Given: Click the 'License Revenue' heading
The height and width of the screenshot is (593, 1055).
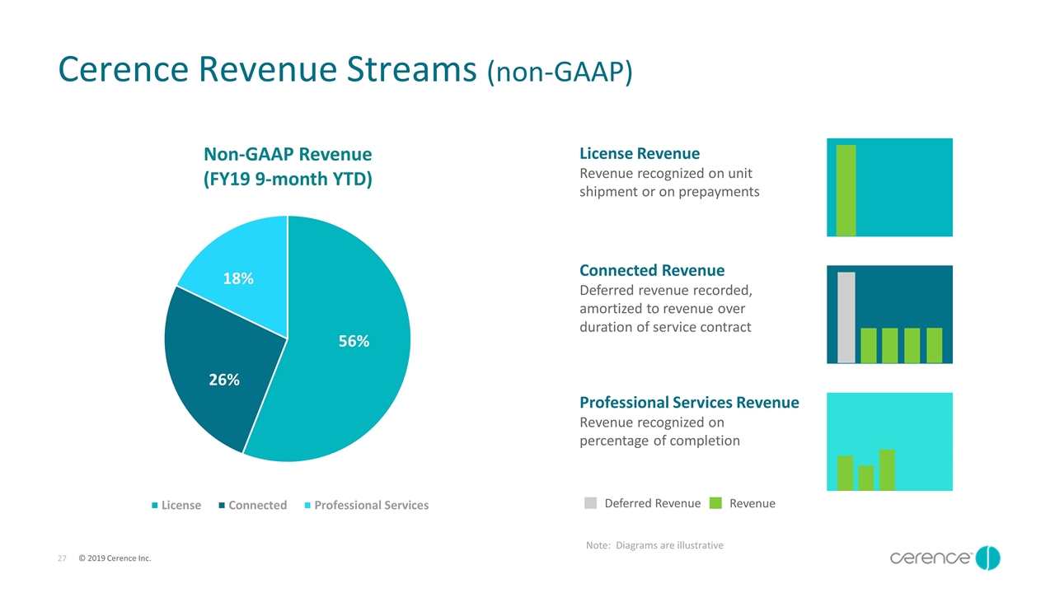Looking at the screenshot, I should click(640, 153).
